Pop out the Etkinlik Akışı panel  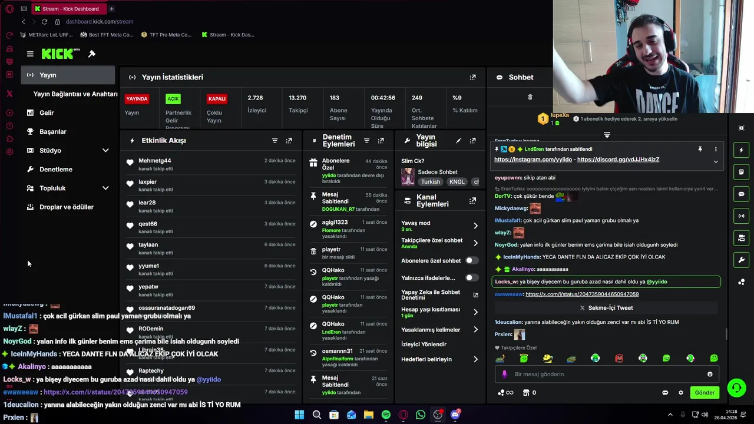pyautogui.click(x=289, y=141)
